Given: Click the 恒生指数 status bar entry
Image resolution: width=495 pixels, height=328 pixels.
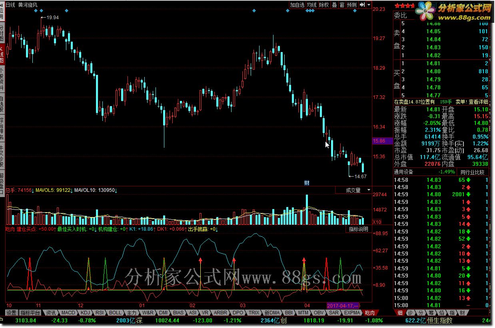Looking at the screenshot, I should click(440, 320).
